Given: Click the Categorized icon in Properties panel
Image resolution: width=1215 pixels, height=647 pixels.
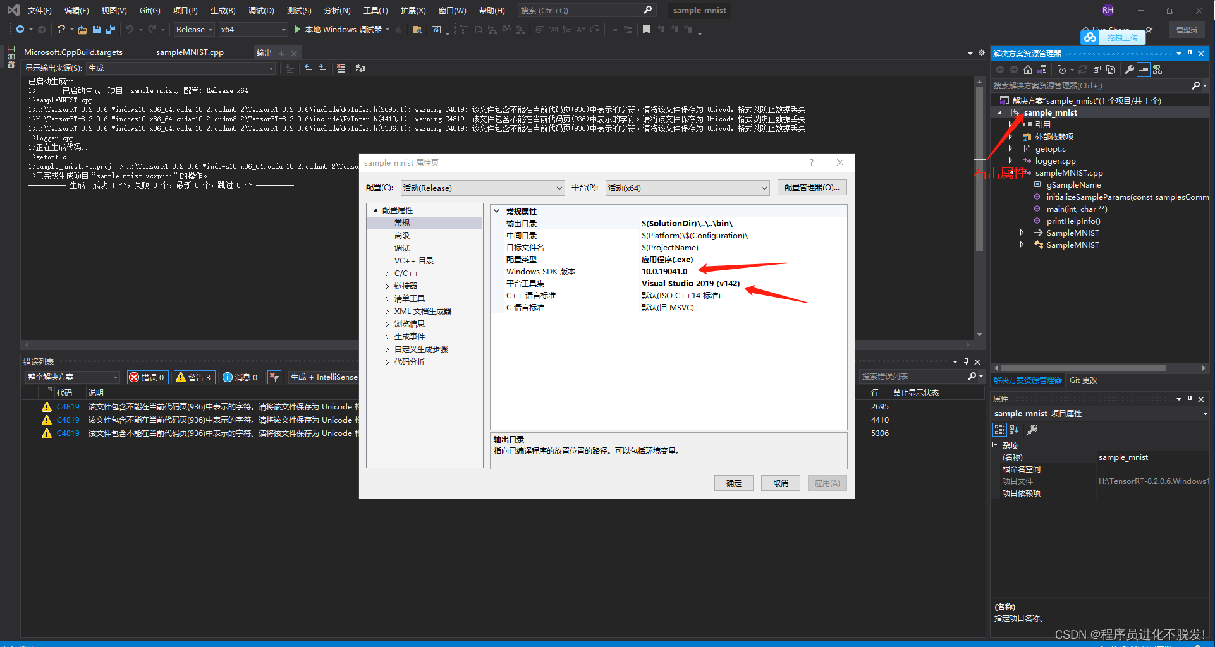Looking at the screenshot, I should (999, 430).
